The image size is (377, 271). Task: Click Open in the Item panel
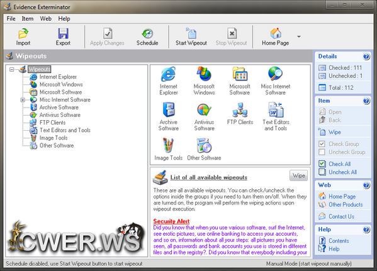tap(330, 112)
